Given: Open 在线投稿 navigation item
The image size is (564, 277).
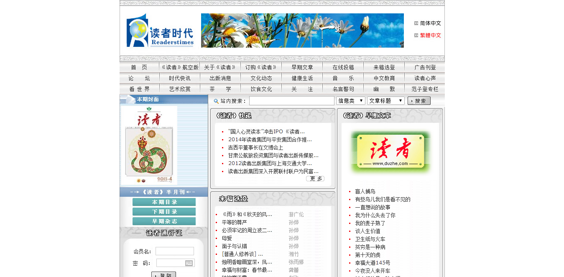Looking at the screenshot, I should click(x=343, y=67).
